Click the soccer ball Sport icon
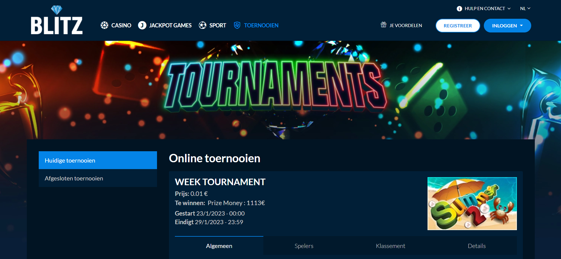The image size is (561, 259). (203, 25)
